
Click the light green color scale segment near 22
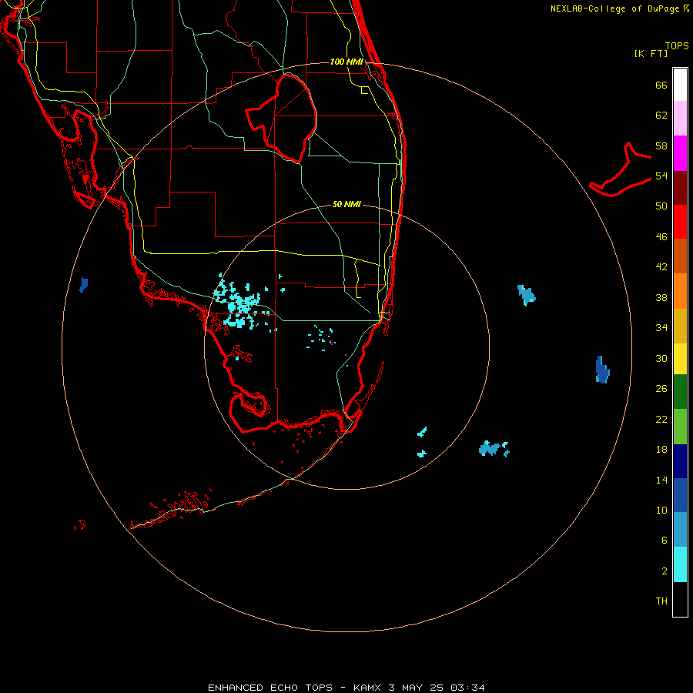coord(680,427)
